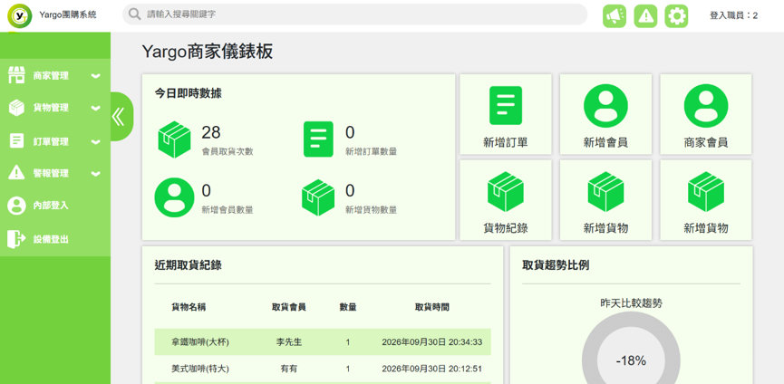This screenshot has width=784, height=384.
Task: Expand the 警報管理 chevron
Action: click(x=95, y=174)
